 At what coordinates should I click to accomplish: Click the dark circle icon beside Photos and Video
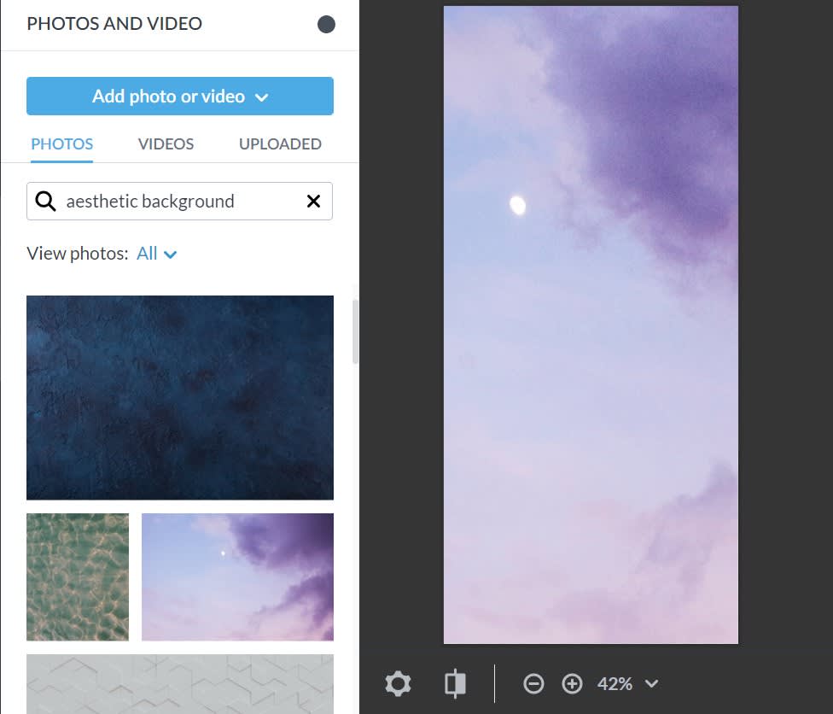[x=326, y=24]
